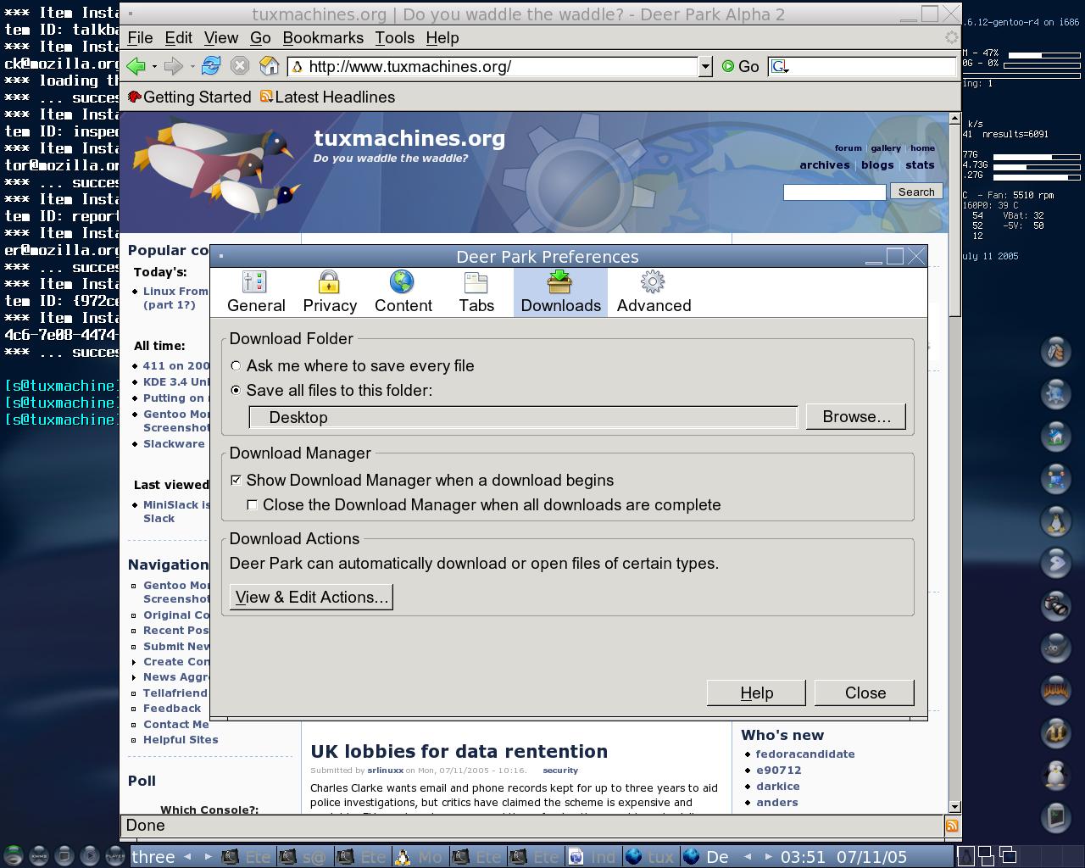
Task: Click the green Go button
Action: click(x=740, y=66)
